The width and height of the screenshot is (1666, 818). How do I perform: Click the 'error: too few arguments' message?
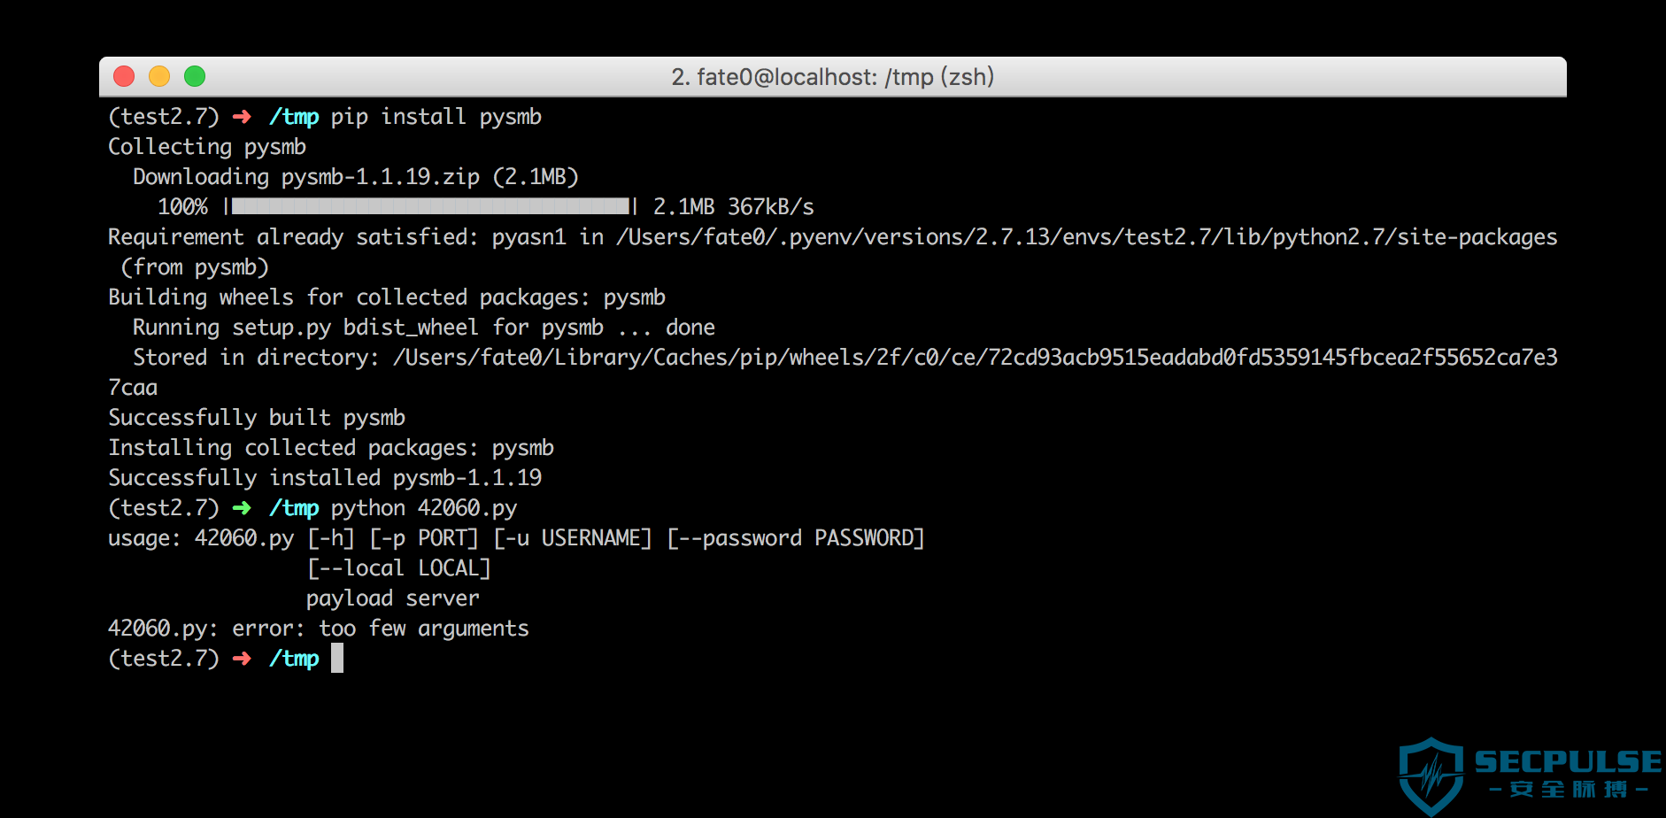(381, 629)
